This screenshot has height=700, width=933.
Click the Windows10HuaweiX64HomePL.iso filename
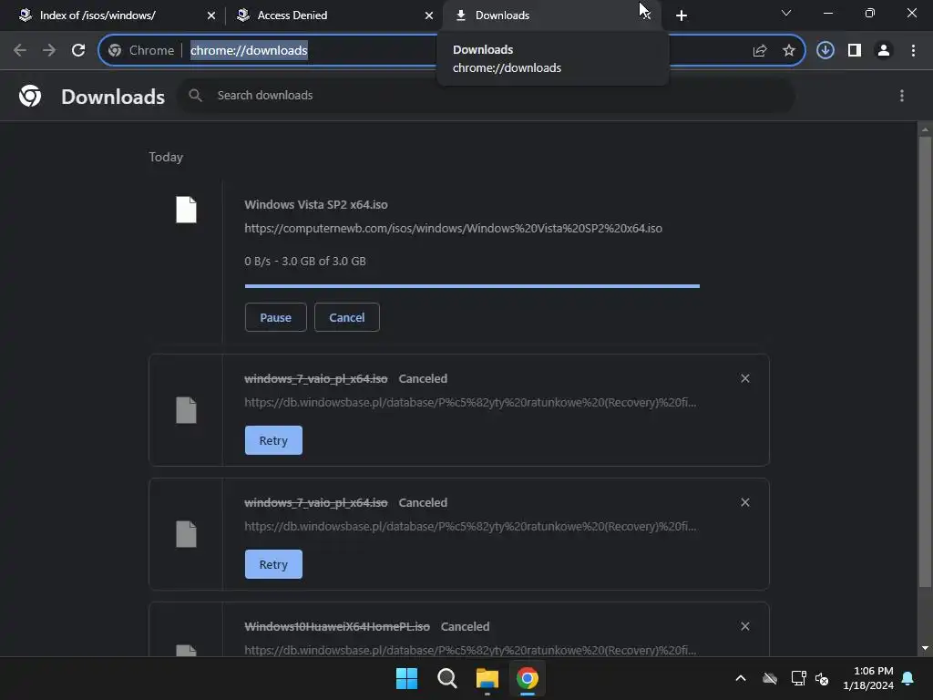[337, 627]
